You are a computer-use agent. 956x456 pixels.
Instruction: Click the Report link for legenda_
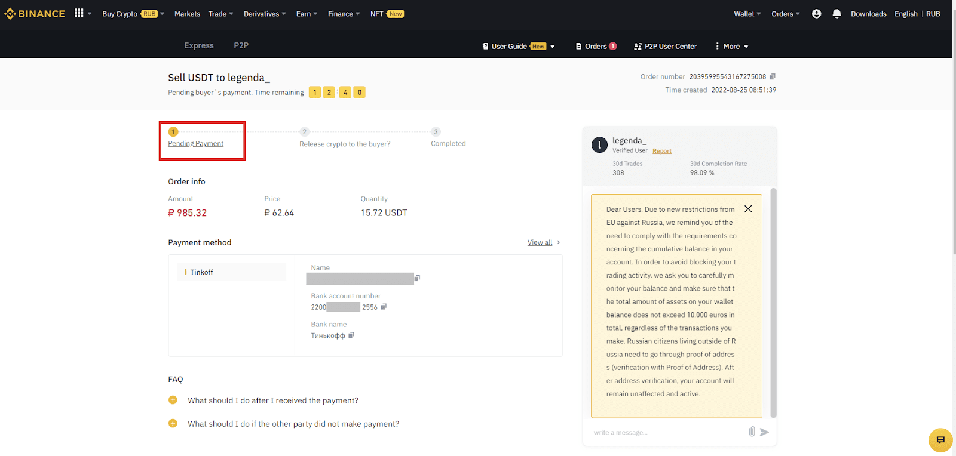point(661,151)
